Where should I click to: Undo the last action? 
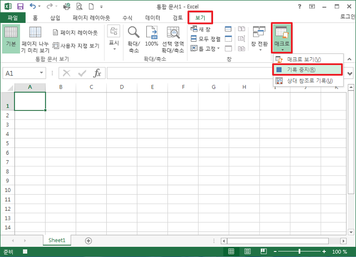(33, 6)
